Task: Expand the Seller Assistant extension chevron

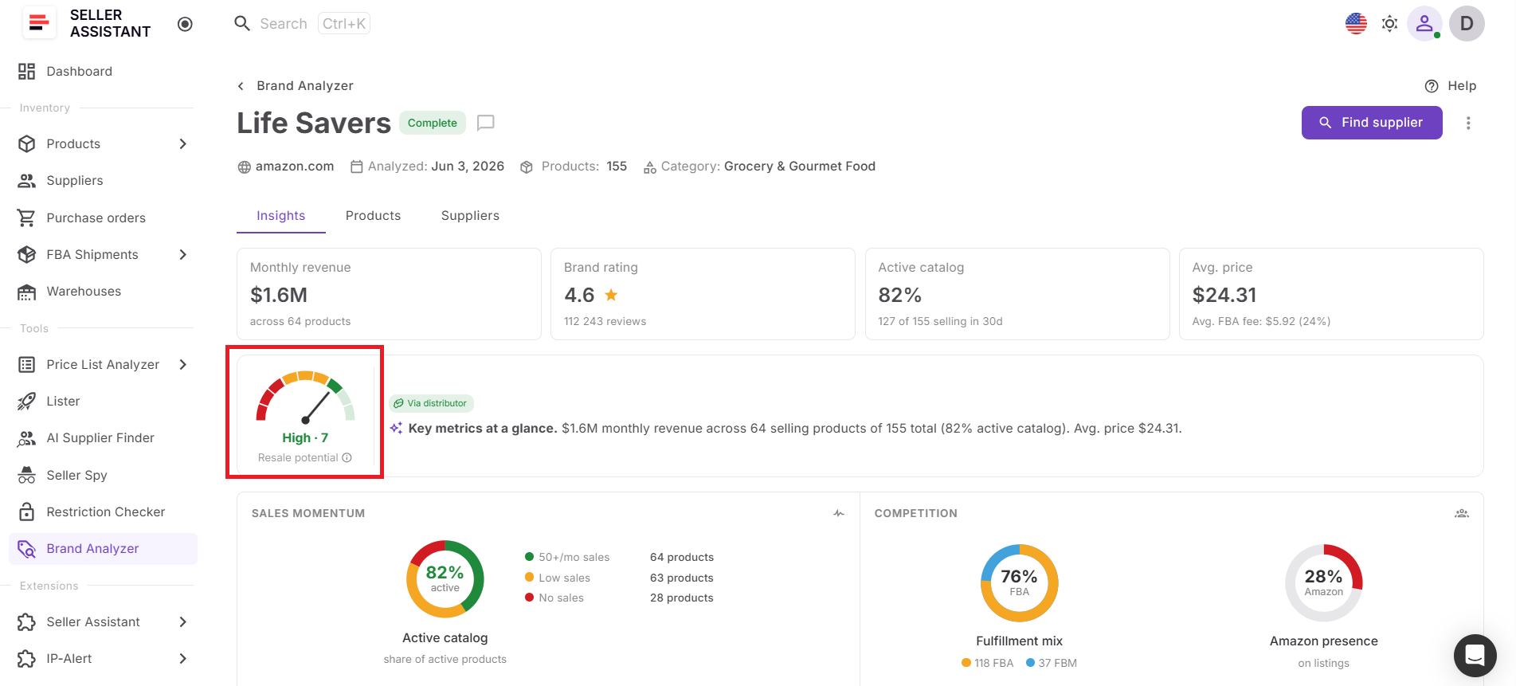Action: 183,622
